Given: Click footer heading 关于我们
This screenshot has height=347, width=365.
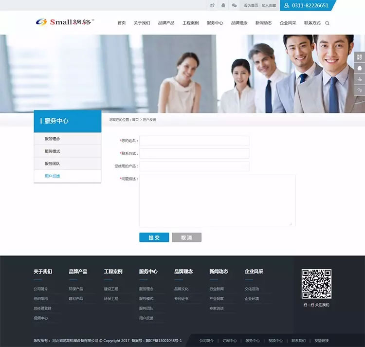Looking at the screenshot, I should pos(43,272).
